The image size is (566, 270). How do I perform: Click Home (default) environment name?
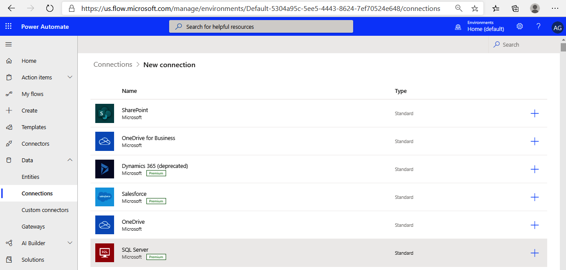click(x=486, y=29)
